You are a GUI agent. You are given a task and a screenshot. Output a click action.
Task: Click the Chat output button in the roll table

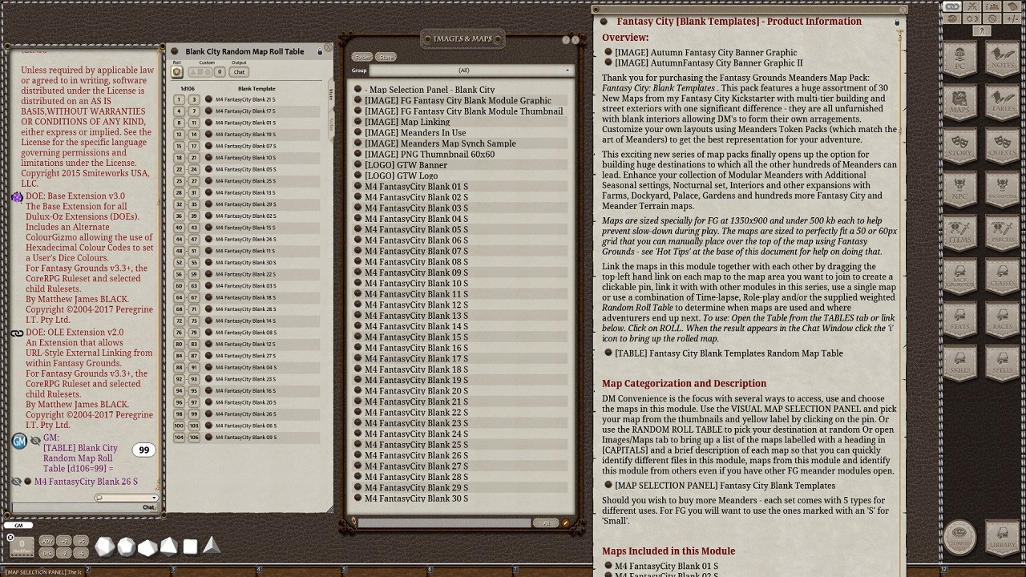[x=239, y=72]
